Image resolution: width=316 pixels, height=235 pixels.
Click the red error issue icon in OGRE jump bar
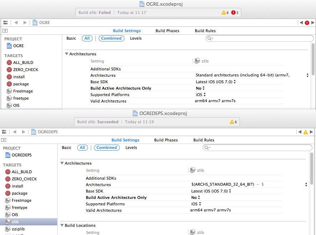(x=307, y=23)
